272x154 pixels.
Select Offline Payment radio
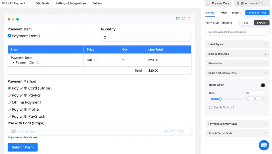click(x=9, y=102)
